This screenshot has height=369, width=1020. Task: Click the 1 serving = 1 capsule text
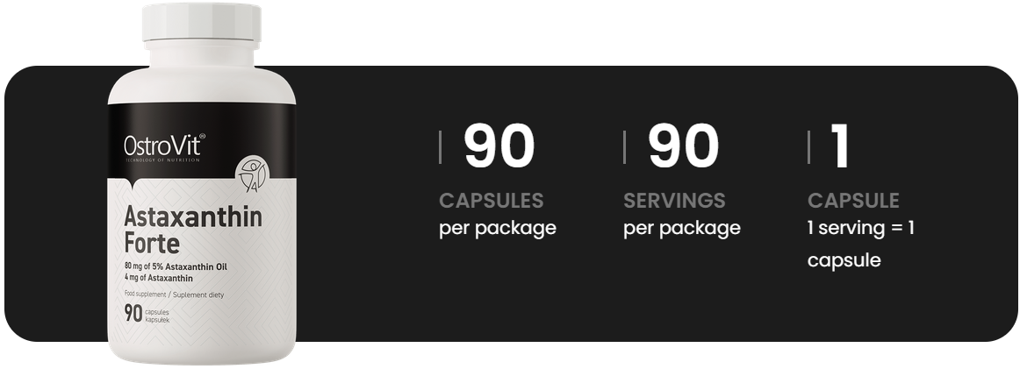tap(861, 244)
